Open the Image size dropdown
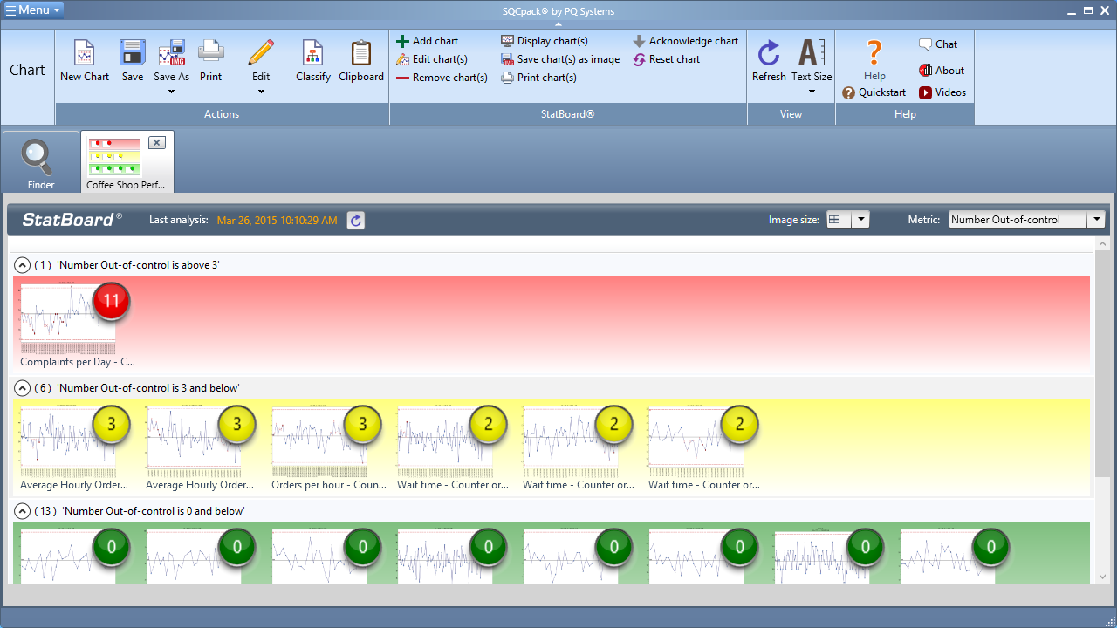1117x628 pixels. pyautogui.click(x=861, y=219)
